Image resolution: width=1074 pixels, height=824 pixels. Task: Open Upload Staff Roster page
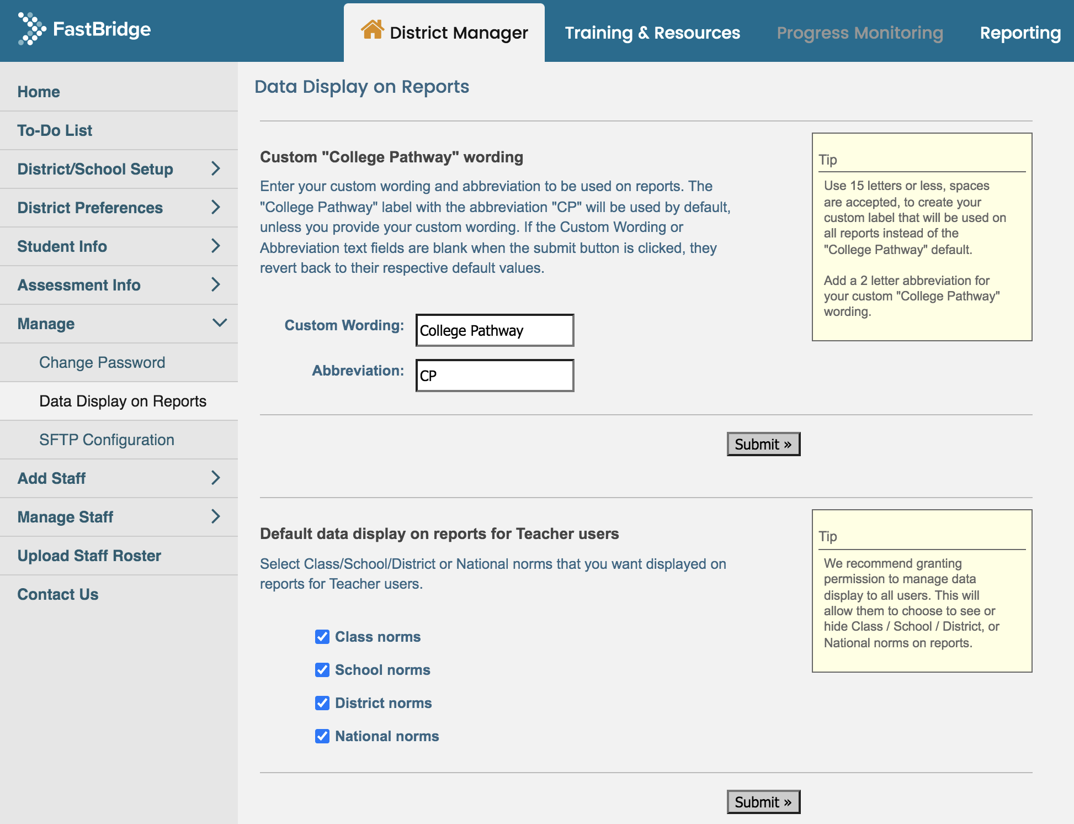pos(119,556)
